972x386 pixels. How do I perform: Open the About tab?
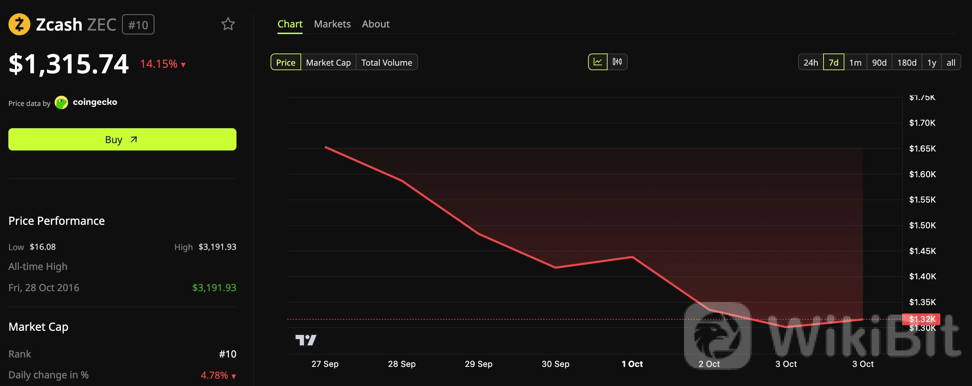click(376, 24)
